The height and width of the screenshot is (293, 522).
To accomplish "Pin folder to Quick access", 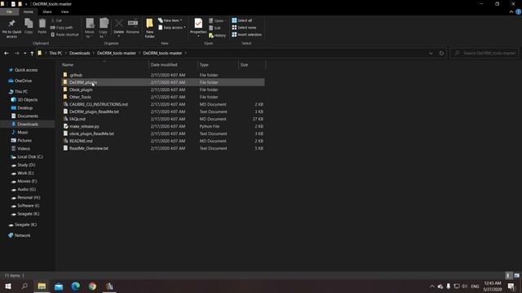I will point(11,28).
